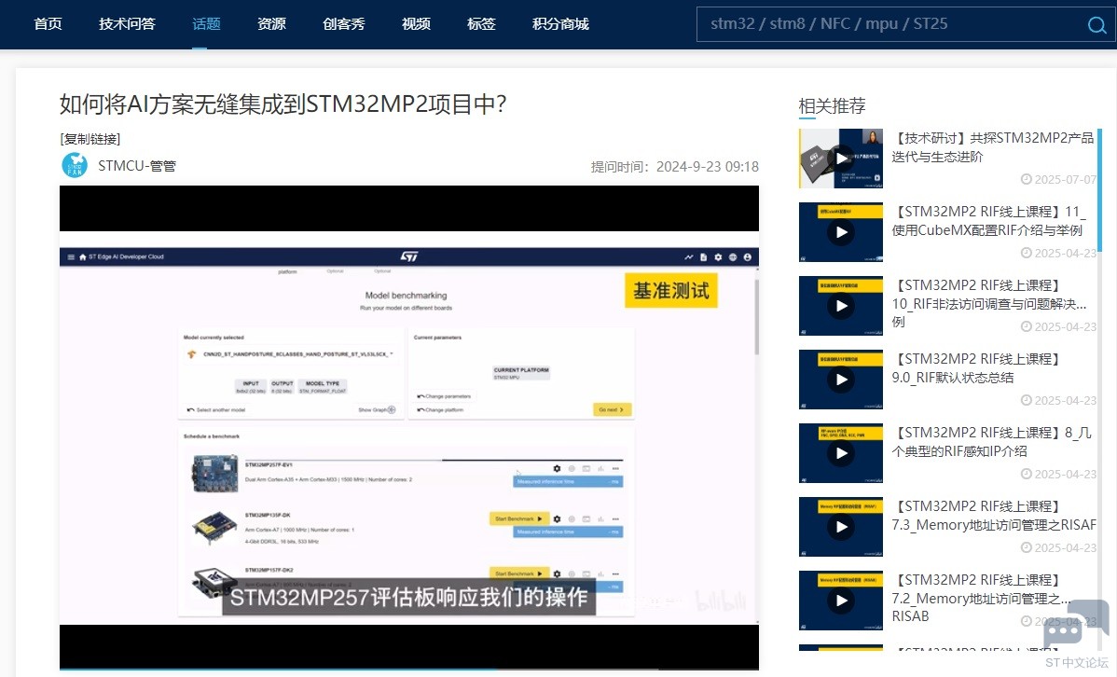The height and width of the screenshot is (677, 1117).
Task: Go to the 技术问答 section
Action: (127, 23)
